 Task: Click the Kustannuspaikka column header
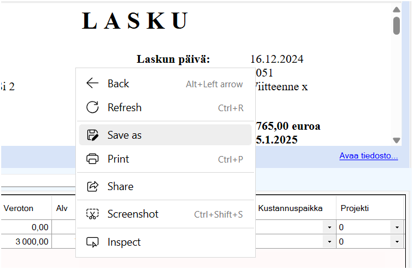click(x=290, y=208)
